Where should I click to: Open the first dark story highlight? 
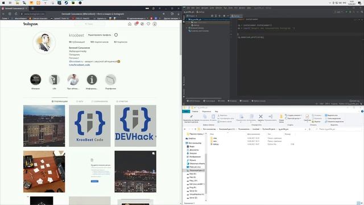click(x=35, y=80)
